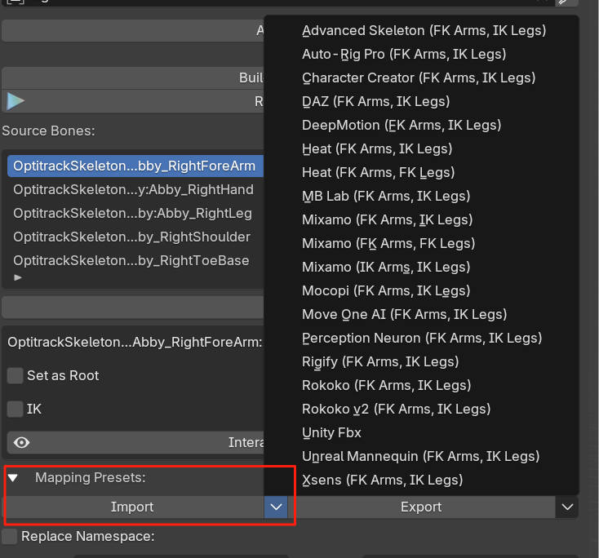The width and height of the screenshot is (599, 558).
Task: Collapse the Mapping Presets section
Action: [x=13, y=478]
